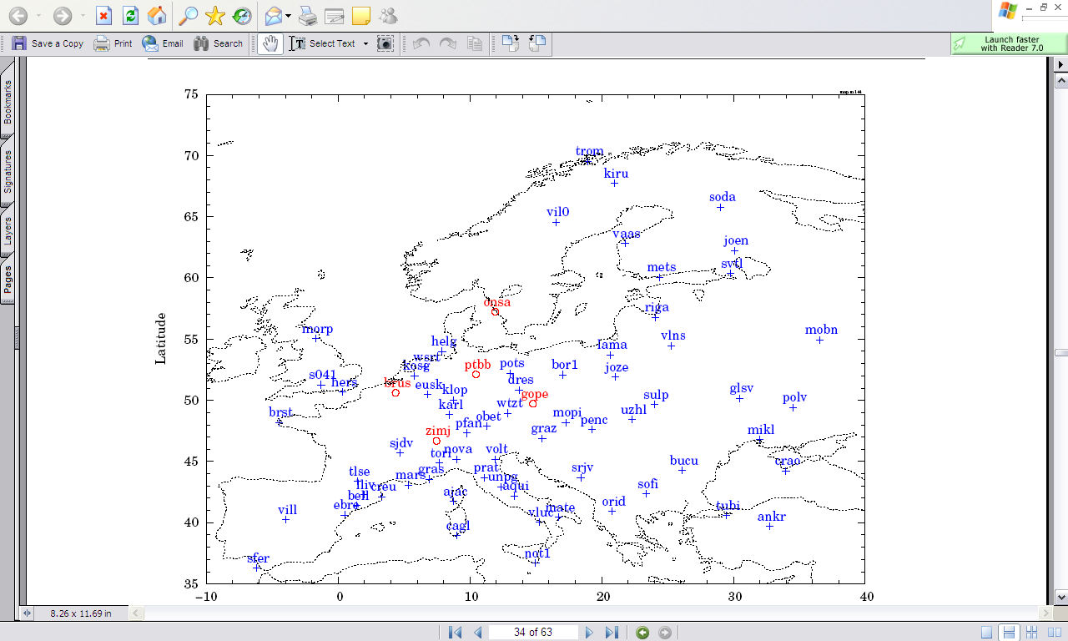Click the Save a Copy button
The image size is (1068, 641).
click(48, 43)
